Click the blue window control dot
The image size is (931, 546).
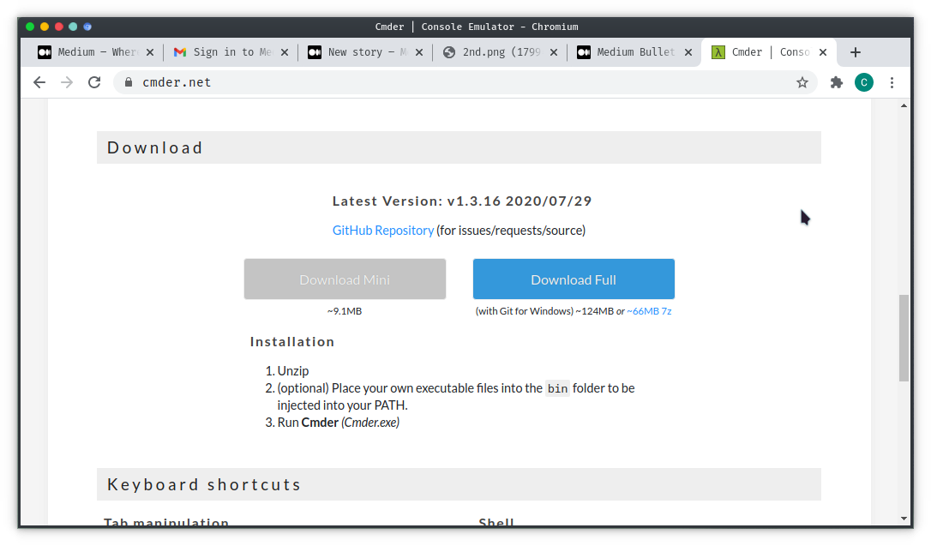(x=87, y=27)
